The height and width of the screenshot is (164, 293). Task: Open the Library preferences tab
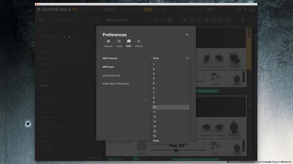click(139, 43)
